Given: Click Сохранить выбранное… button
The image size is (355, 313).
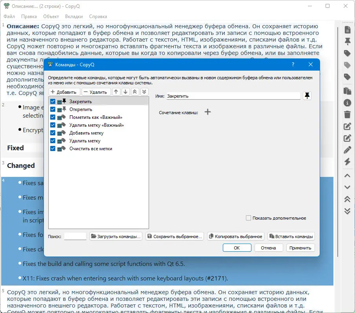Looking at the screenshot, I should point(175,236).
